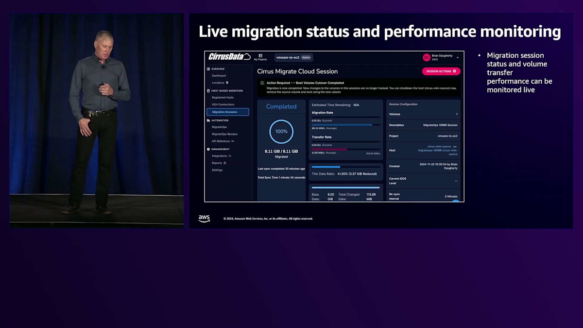583x328 pixels.
Task: Click the Migration Rate average bar
Action: tap(345, 125)
